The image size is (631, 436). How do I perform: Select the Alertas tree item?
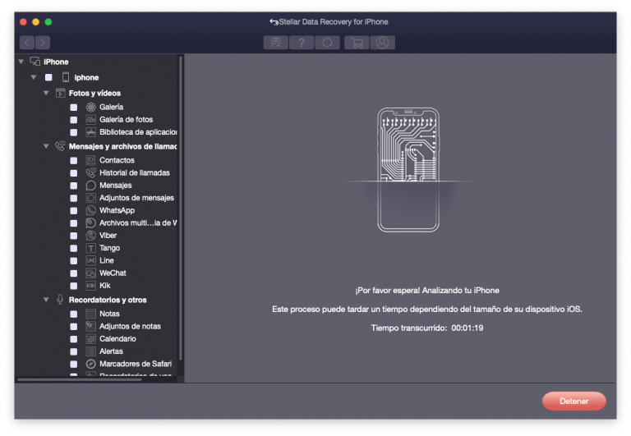(x=111, y=351)
